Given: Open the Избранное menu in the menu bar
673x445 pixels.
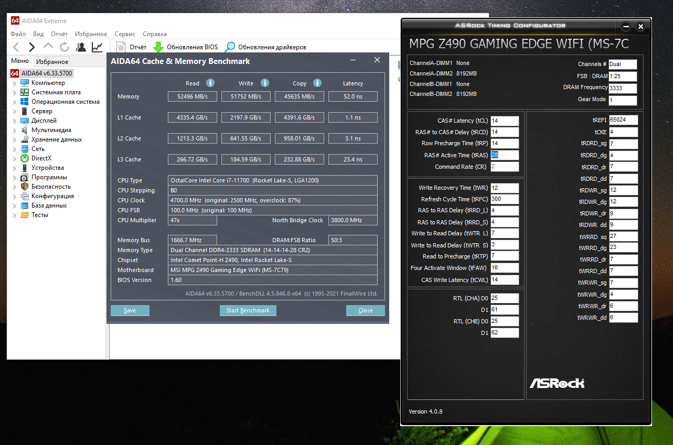Looking at the screenshot, I should (91, 34).
